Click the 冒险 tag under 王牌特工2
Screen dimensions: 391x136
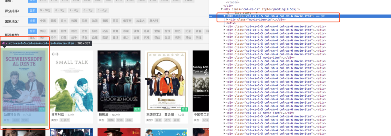[x=177, y=120]
